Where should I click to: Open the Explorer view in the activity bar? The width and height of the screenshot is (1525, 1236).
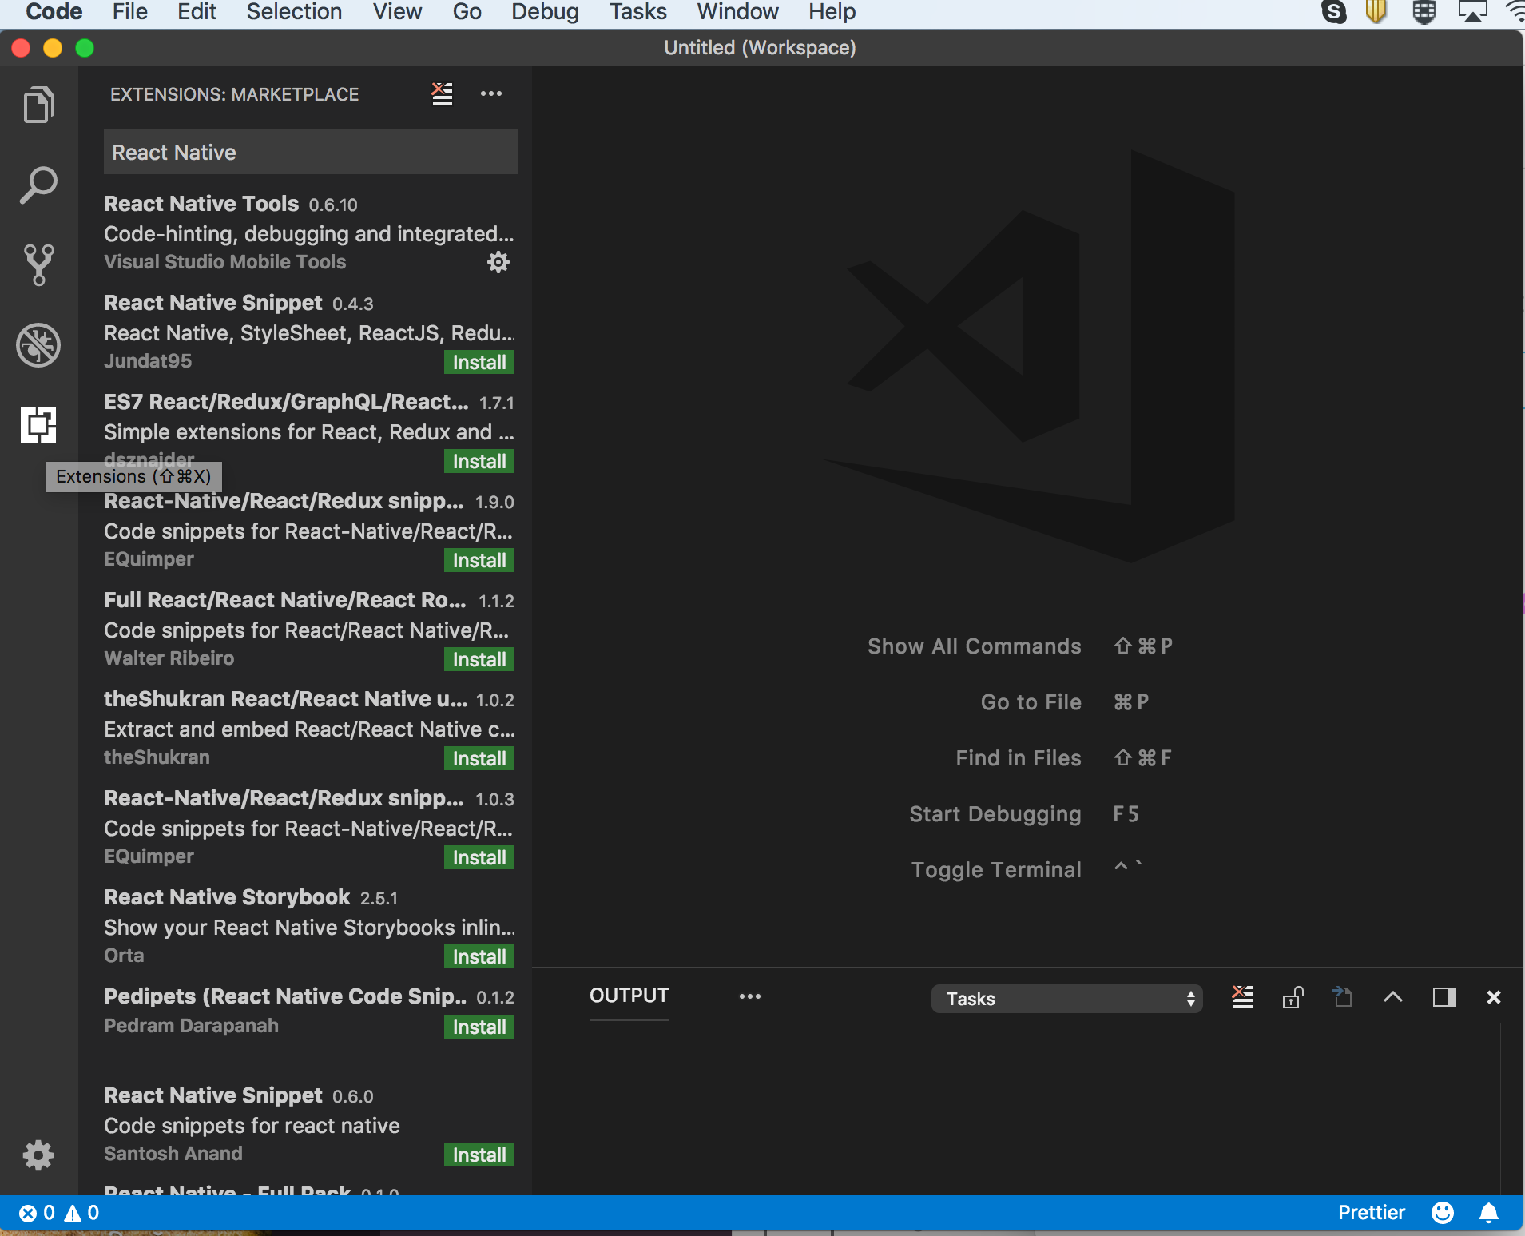(37, 104)
